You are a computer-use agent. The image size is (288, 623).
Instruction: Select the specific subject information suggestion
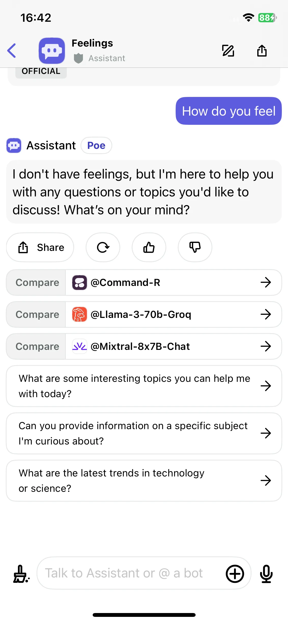tap(144, 433)
